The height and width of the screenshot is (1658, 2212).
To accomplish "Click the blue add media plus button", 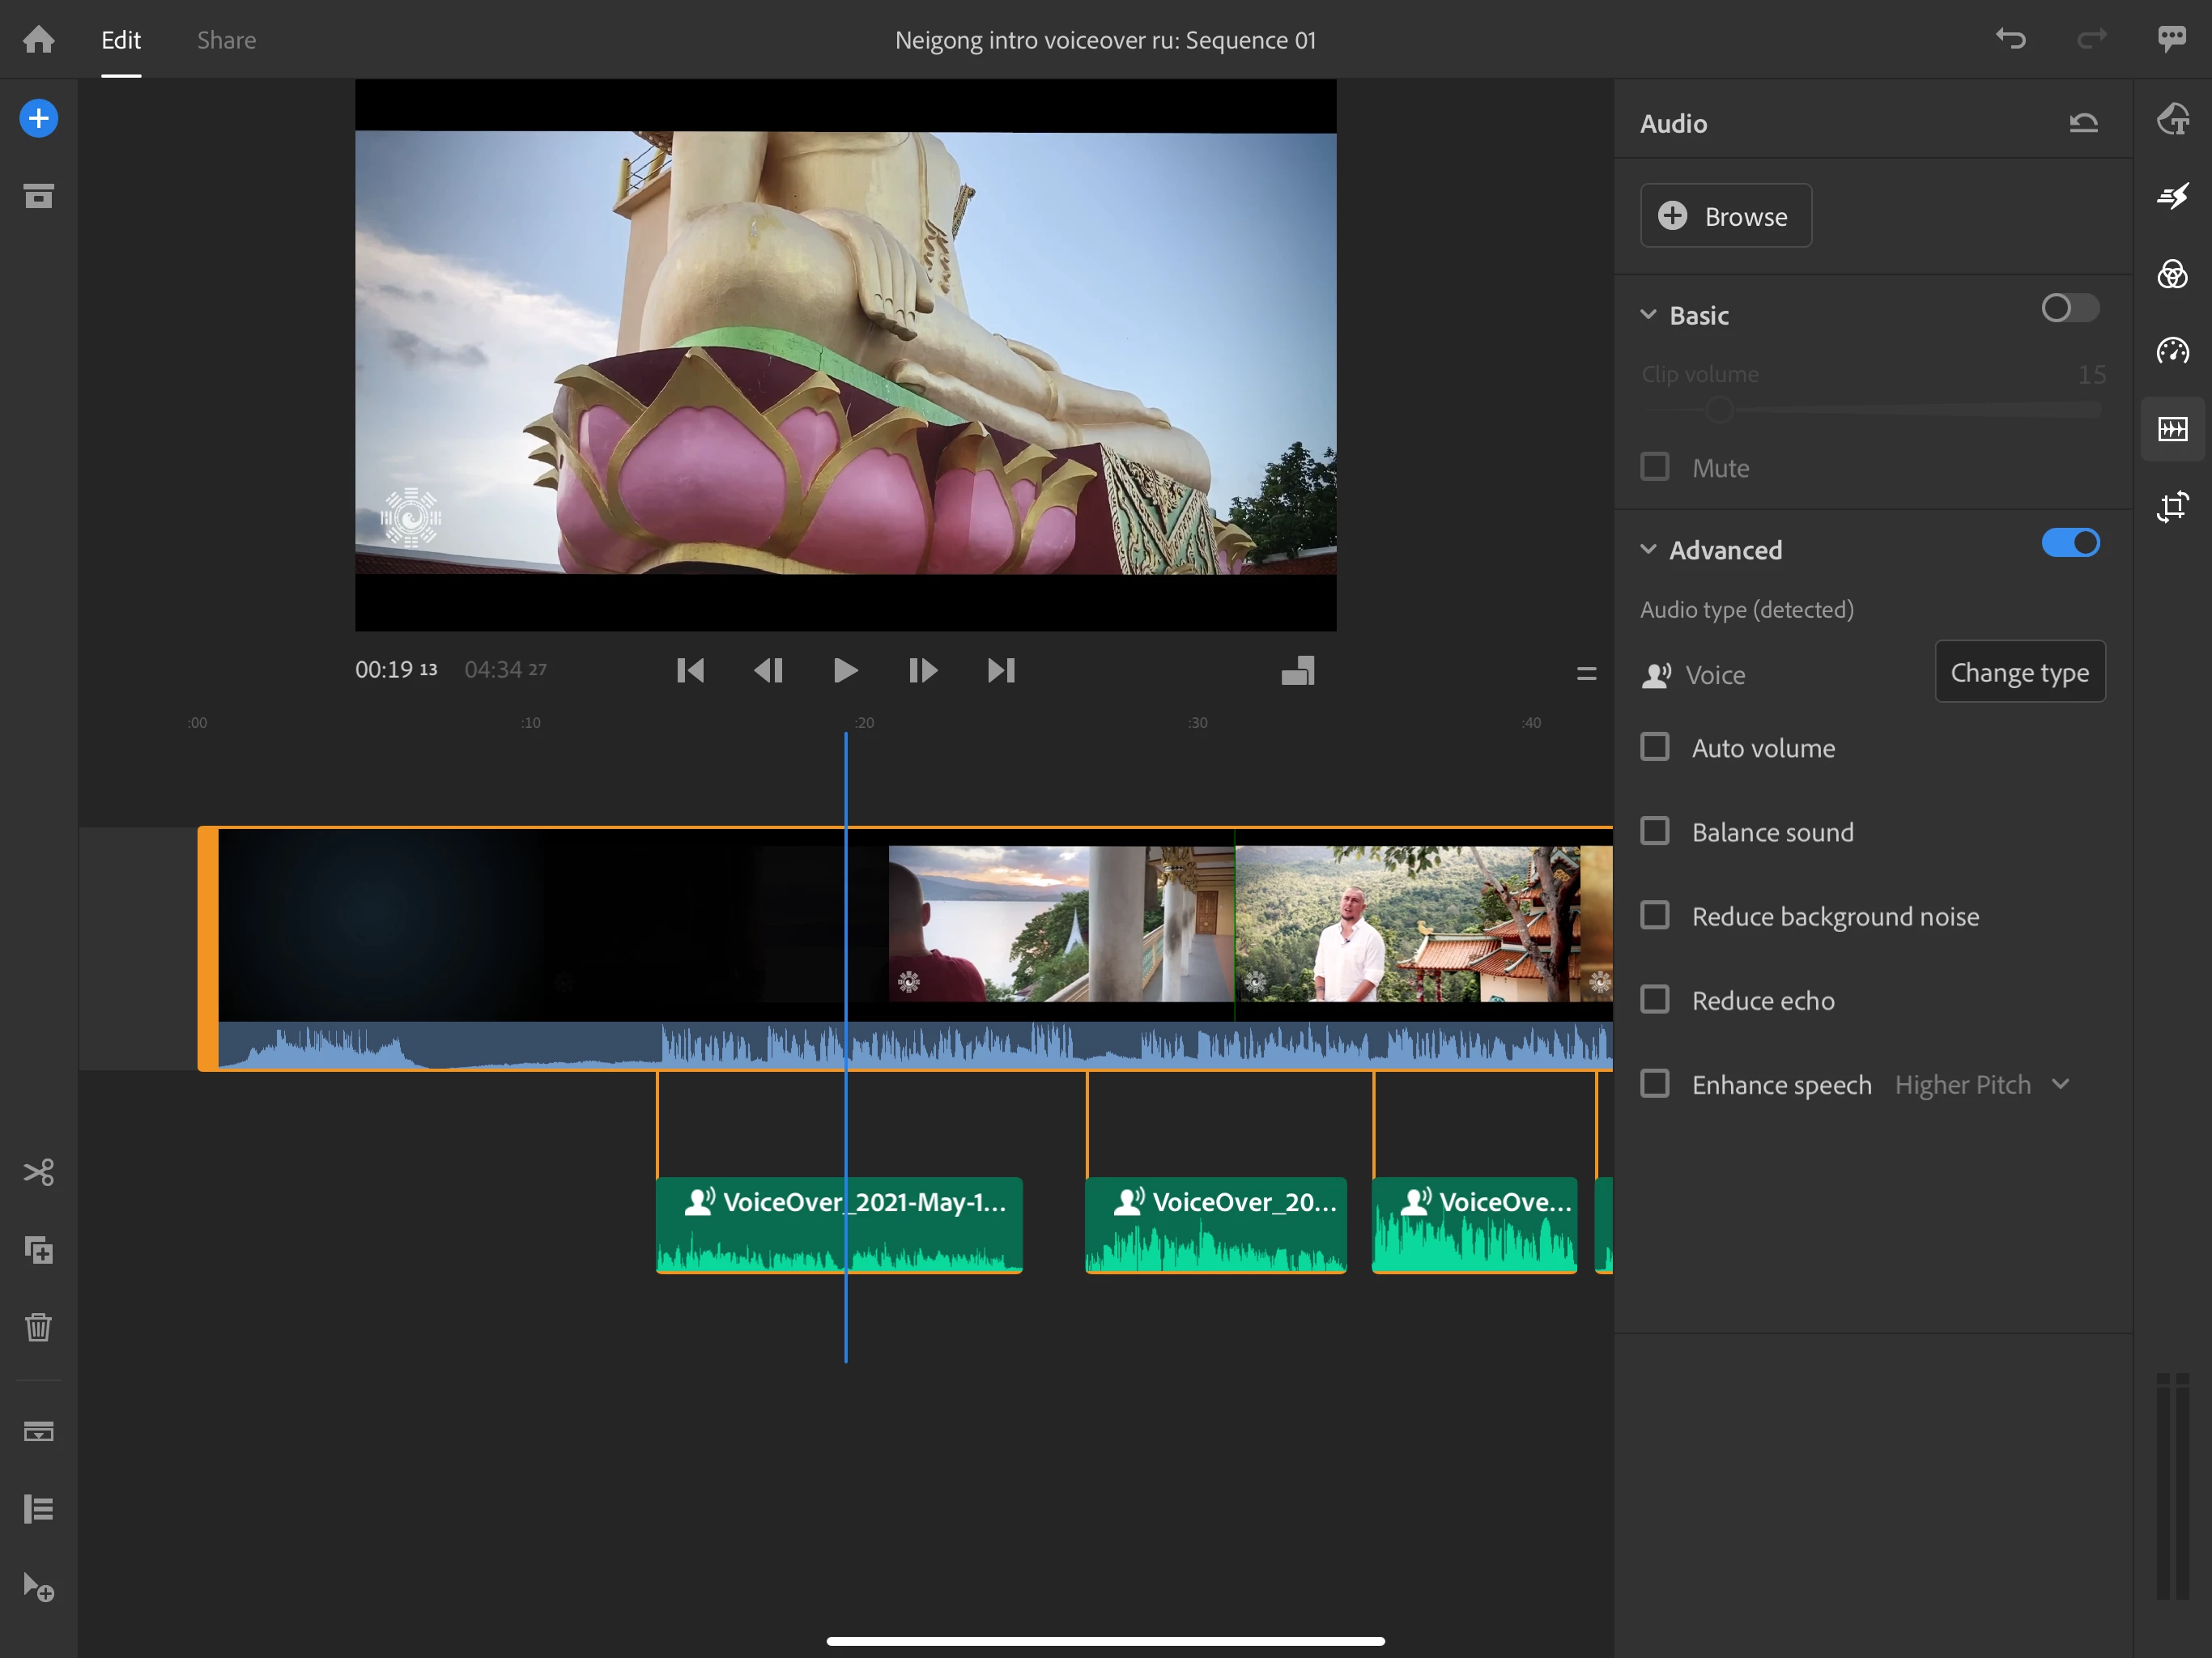I will (38, 119).
